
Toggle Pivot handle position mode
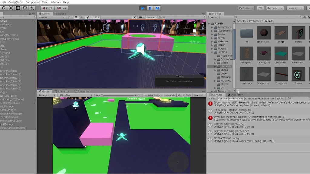47,8
